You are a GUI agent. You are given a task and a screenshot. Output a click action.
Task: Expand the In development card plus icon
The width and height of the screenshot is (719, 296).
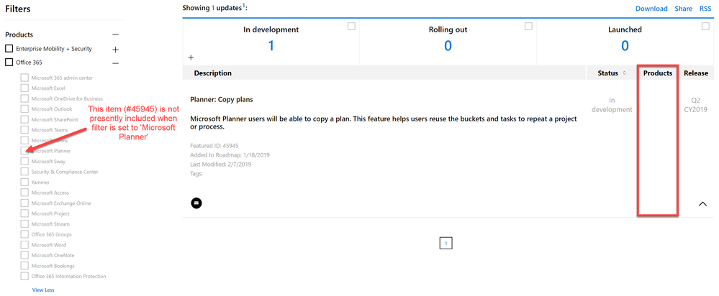pos(191,57)
